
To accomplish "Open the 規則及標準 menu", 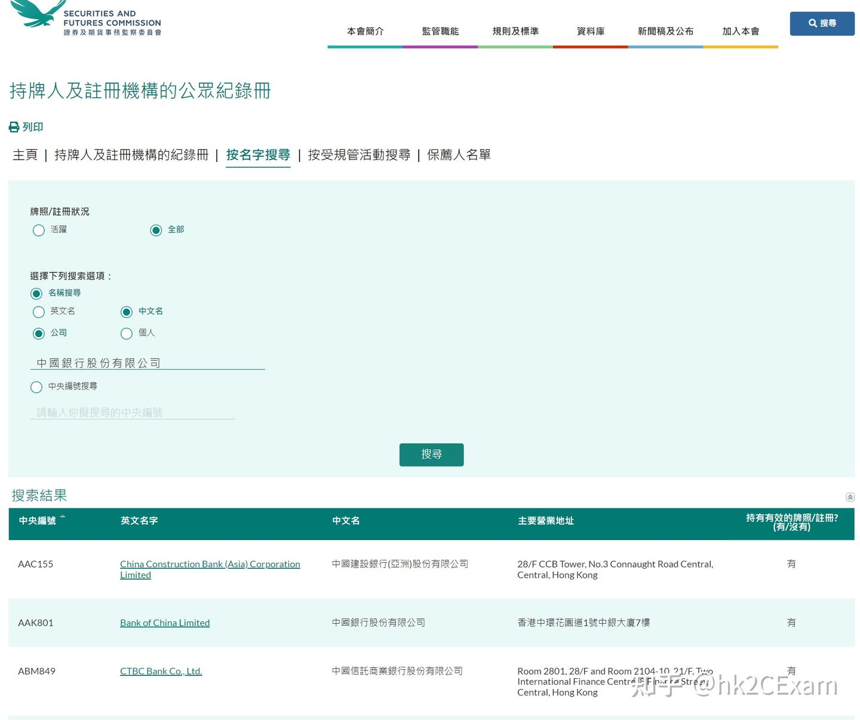I will click(515, 31).
